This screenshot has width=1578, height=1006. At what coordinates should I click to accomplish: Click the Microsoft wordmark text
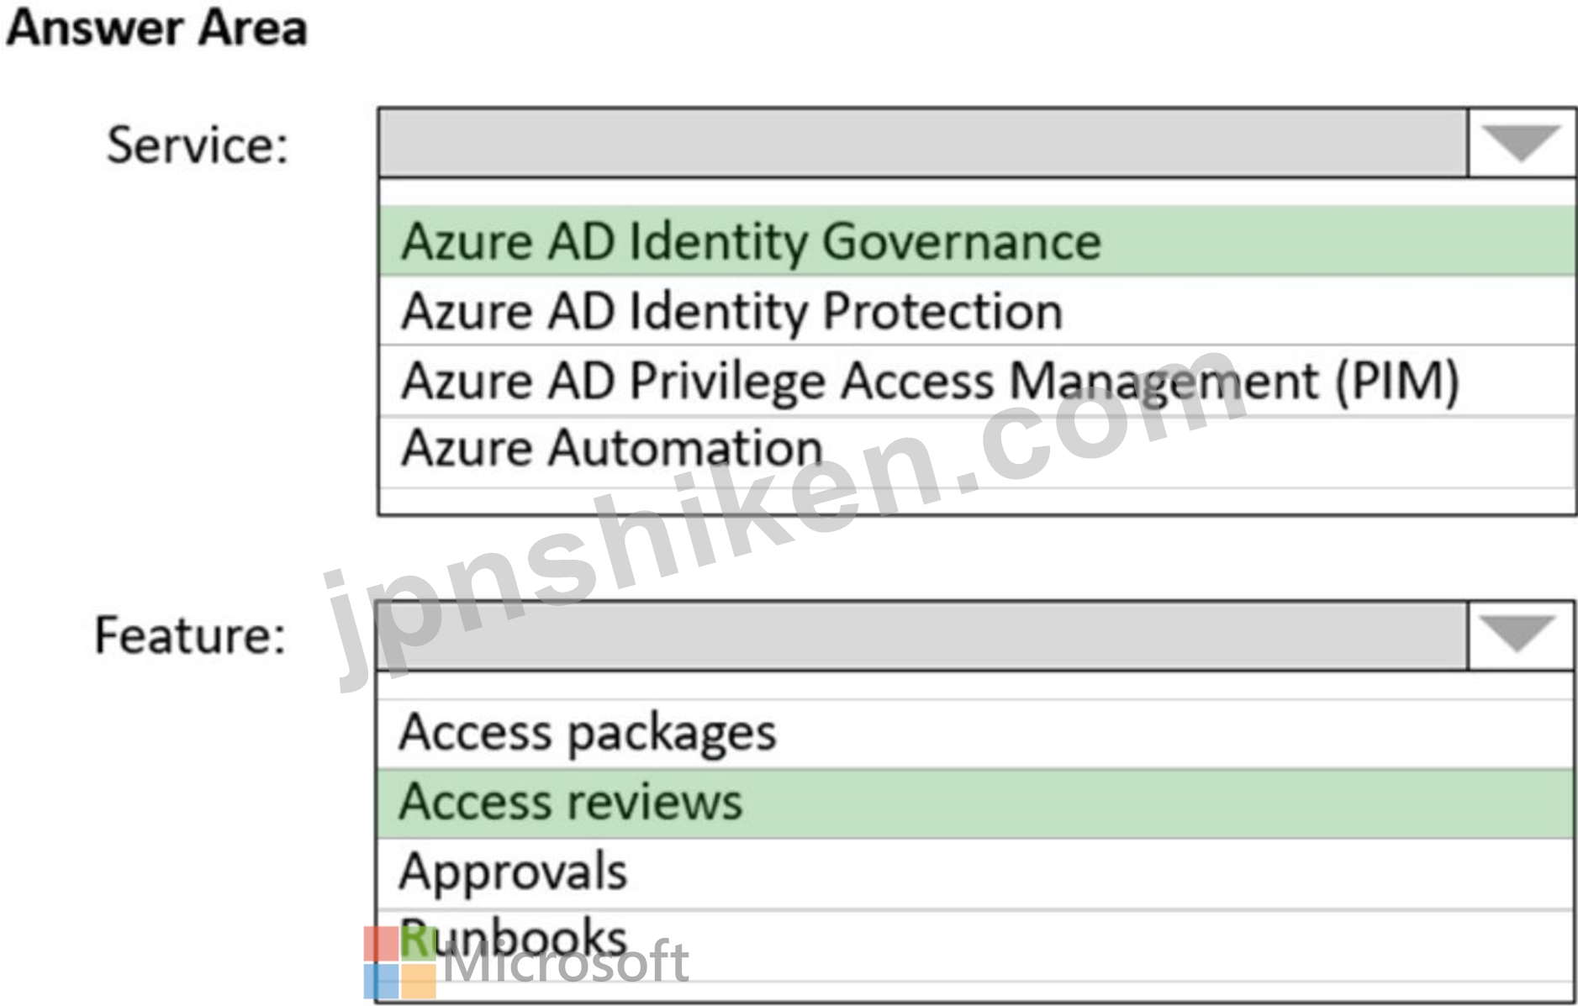tap(565, 964)
